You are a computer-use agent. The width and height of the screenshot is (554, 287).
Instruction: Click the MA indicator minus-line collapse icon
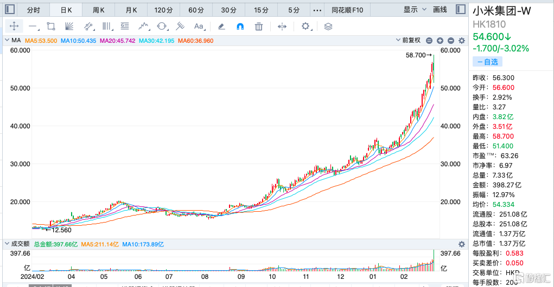click(429, 41)
